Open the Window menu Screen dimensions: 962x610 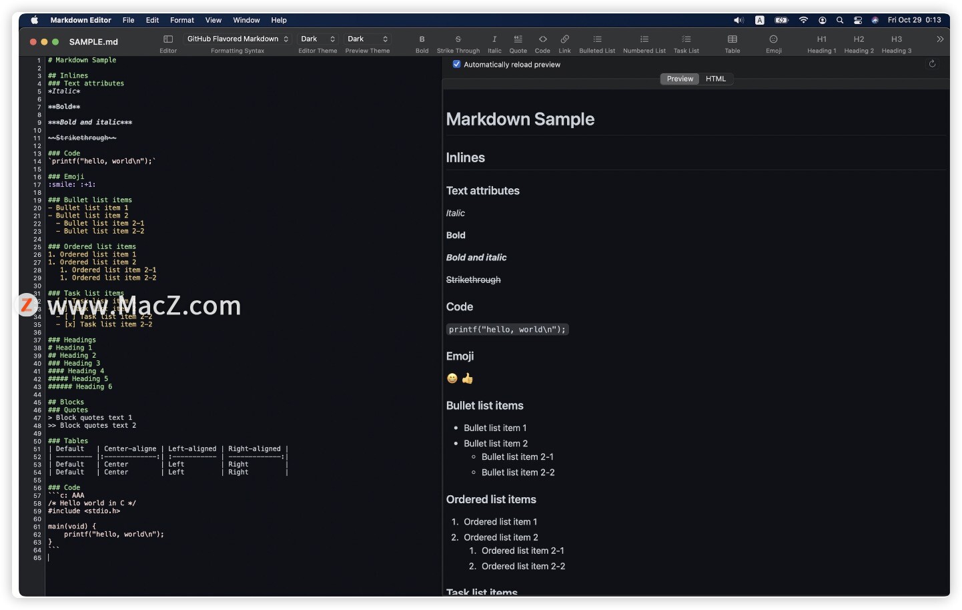(x=246, y=20)
